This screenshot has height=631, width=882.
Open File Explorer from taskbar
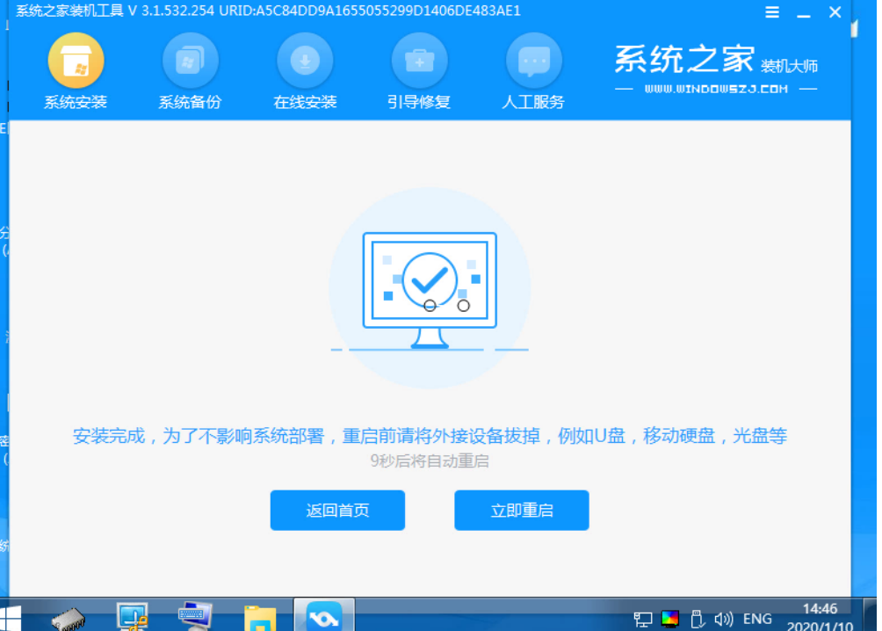pyautogui.click(x=260, y=616)
